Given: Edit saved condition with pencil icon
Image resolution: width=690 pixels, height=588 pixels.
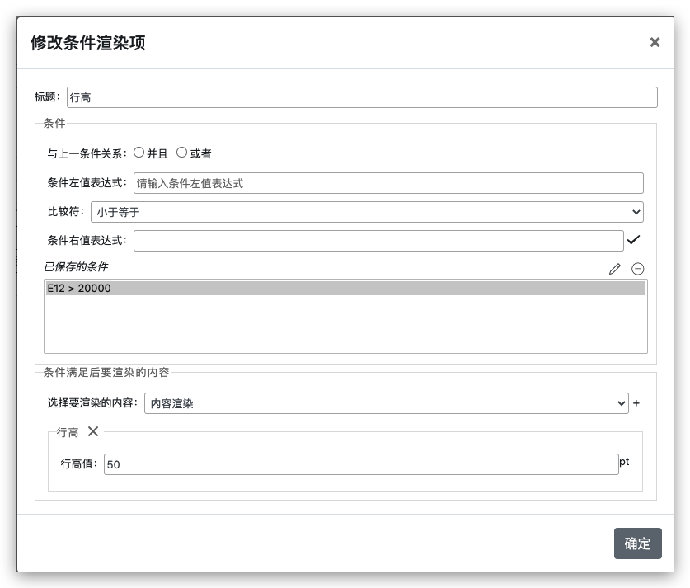Looking at the screenshot, I should coord(615,269).
